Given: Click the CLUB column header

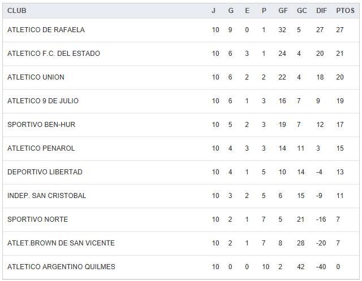Looking at the screenshot, I should (17, 11).
